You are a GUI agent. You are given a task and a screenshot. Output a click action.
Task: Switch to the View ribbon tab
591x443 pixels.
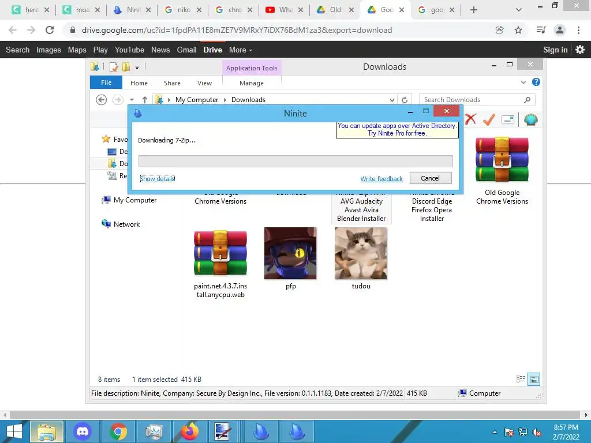204,83
